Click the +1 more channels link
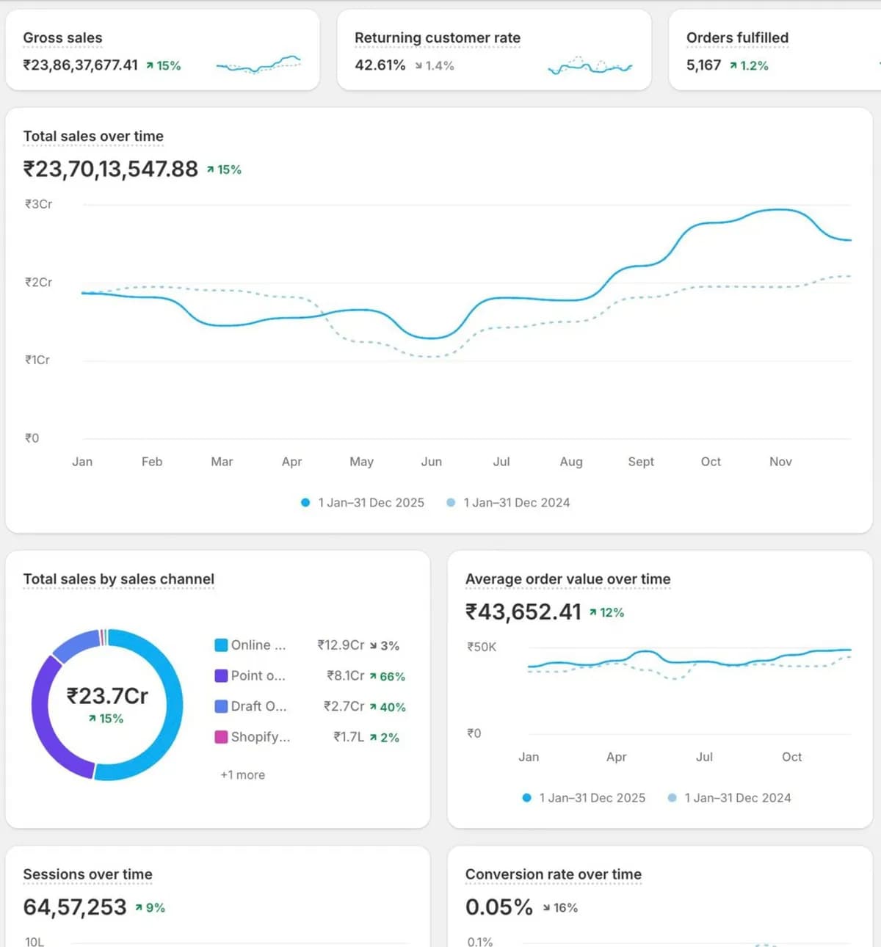This screenshot has height=947, width=881. point(243,774)
